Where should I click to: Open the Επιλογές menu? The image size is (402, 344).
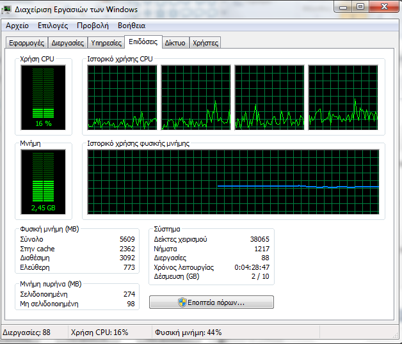click(x=53, y=26)
